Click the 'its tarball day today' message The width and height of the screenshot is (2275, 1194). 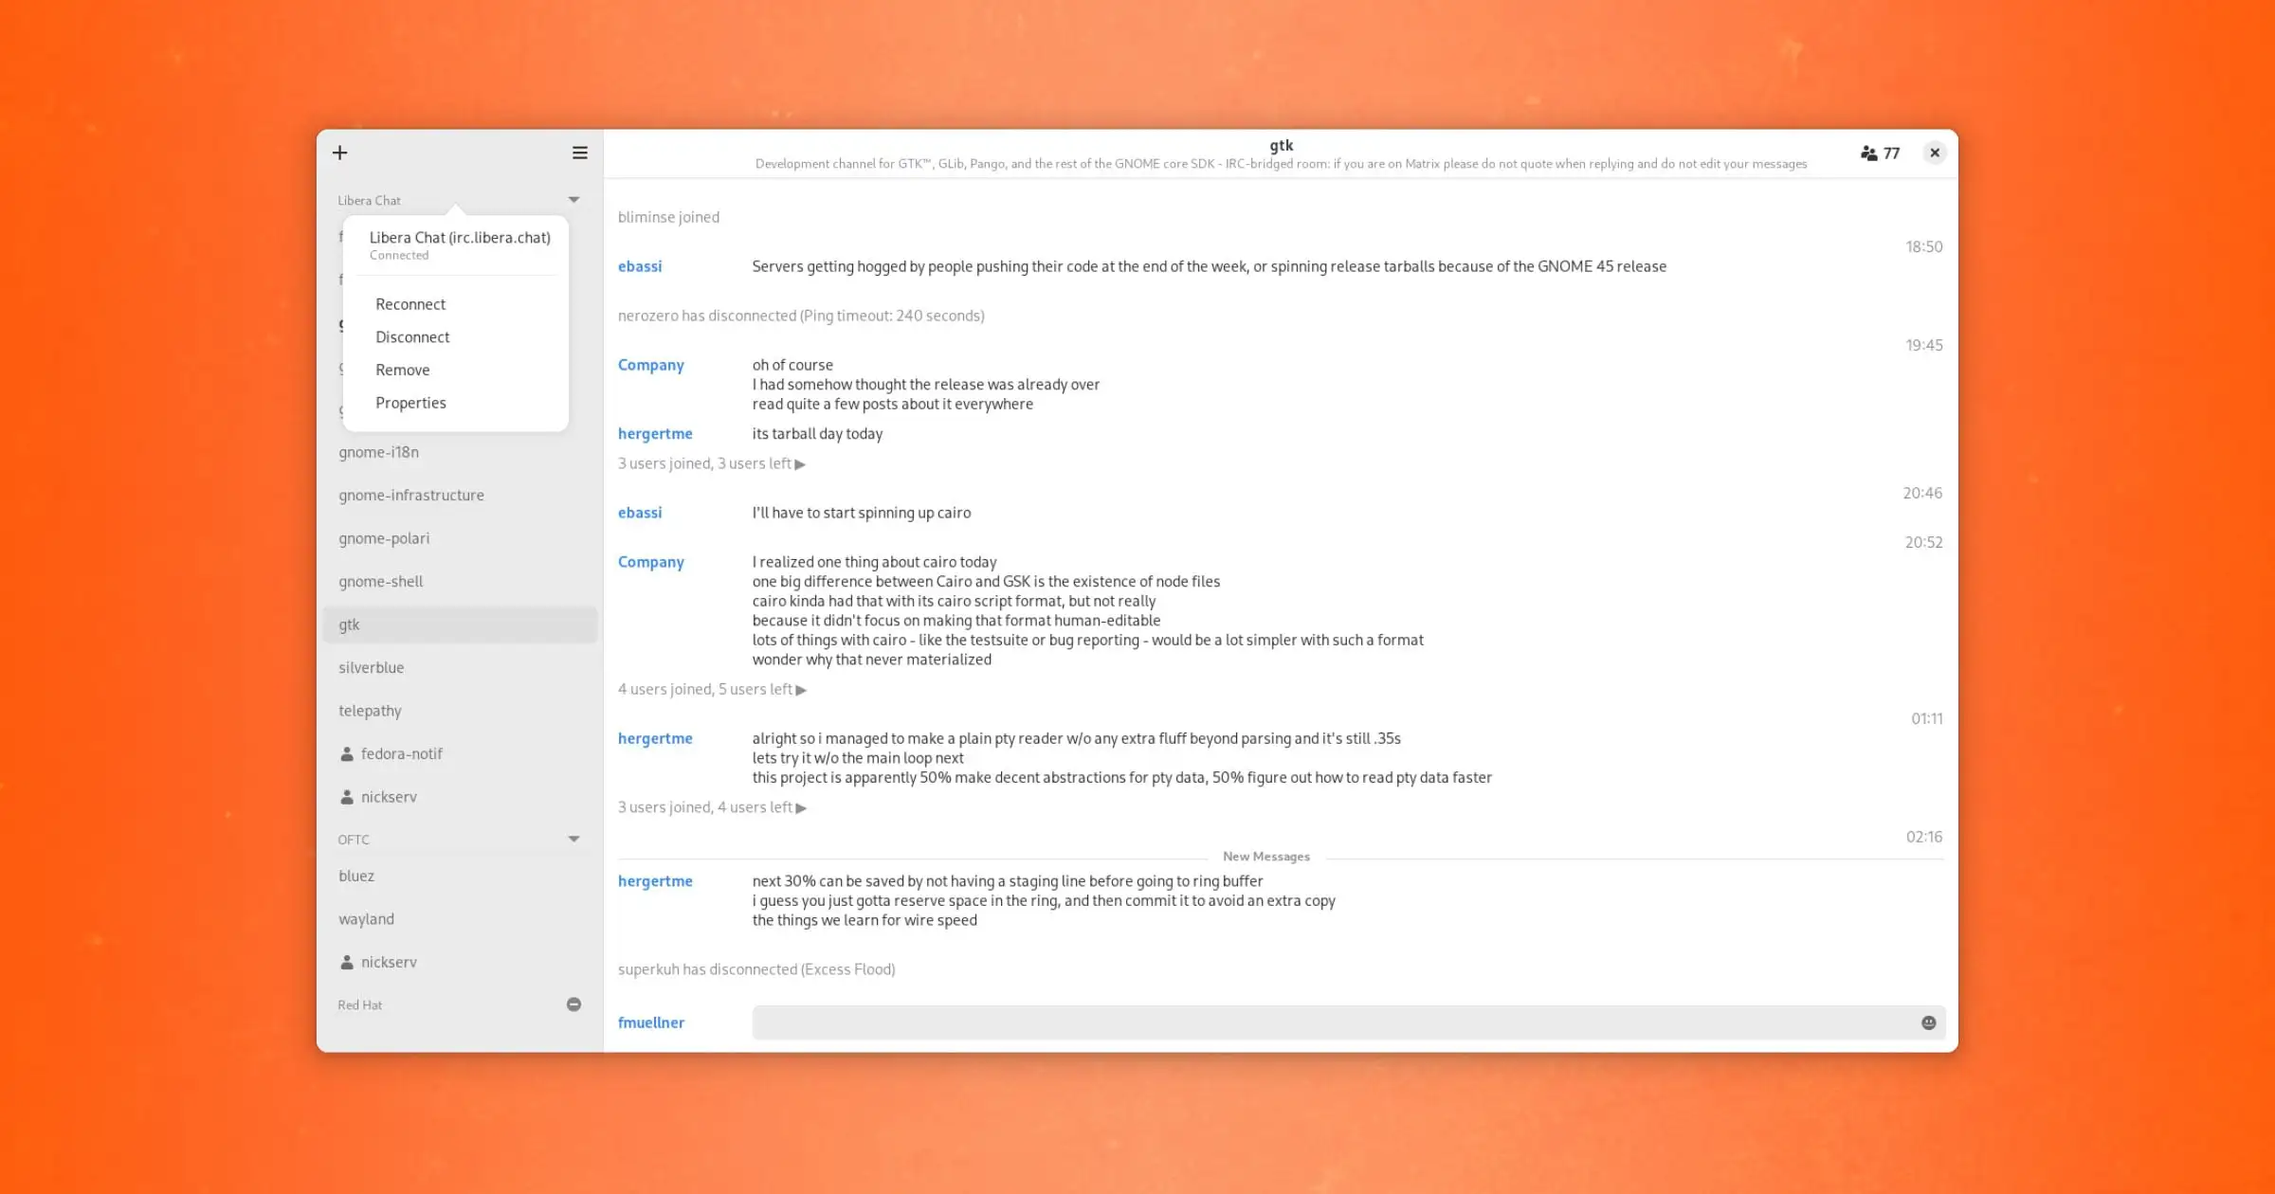pos(817,433)
